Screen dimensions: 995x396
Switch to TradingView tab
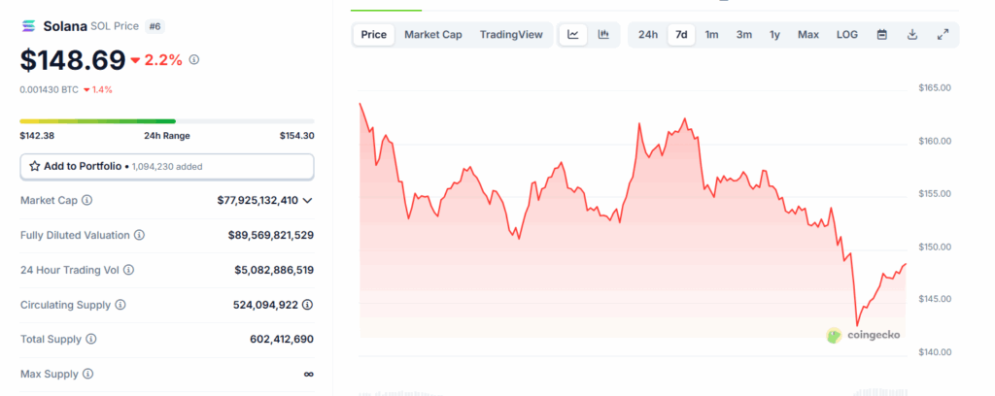point(511,35)
